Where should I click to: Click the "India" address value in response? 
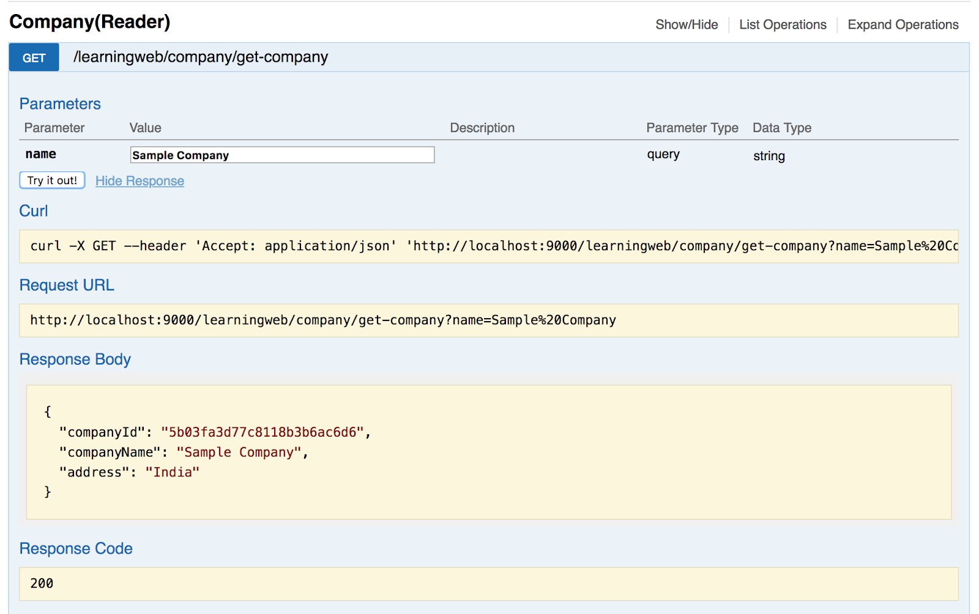point(172,472)
